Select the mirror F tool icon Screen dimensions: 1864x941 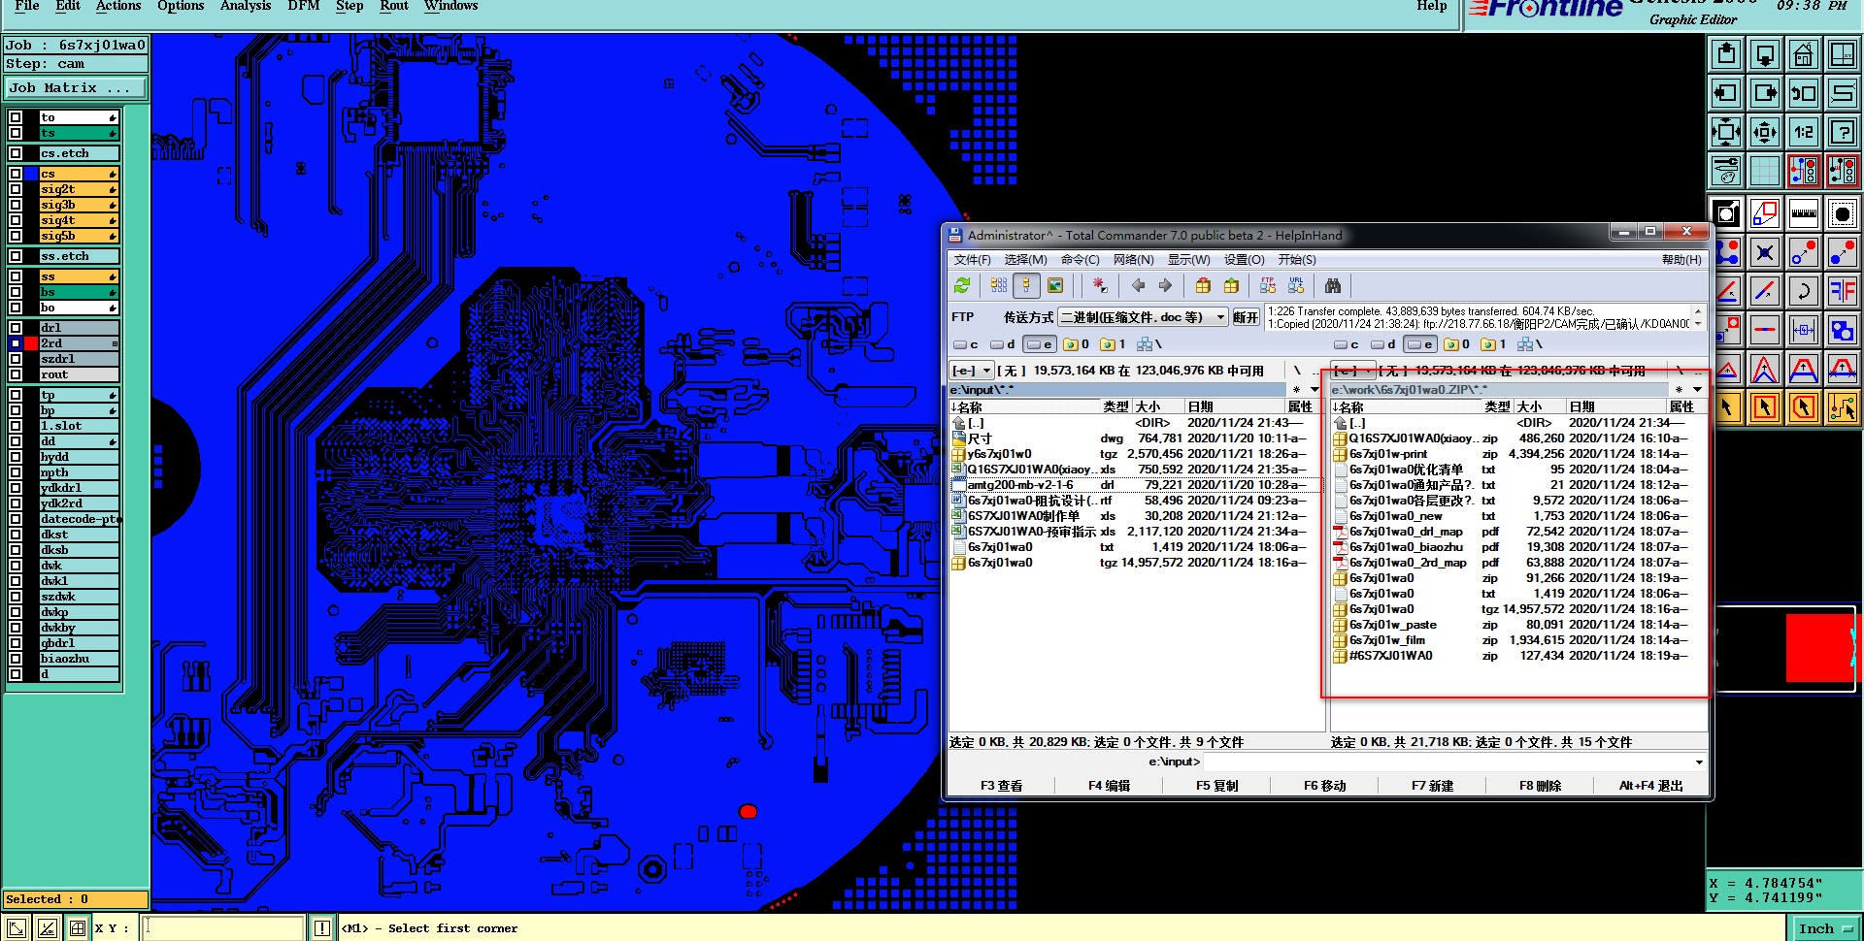point(1842,291)
